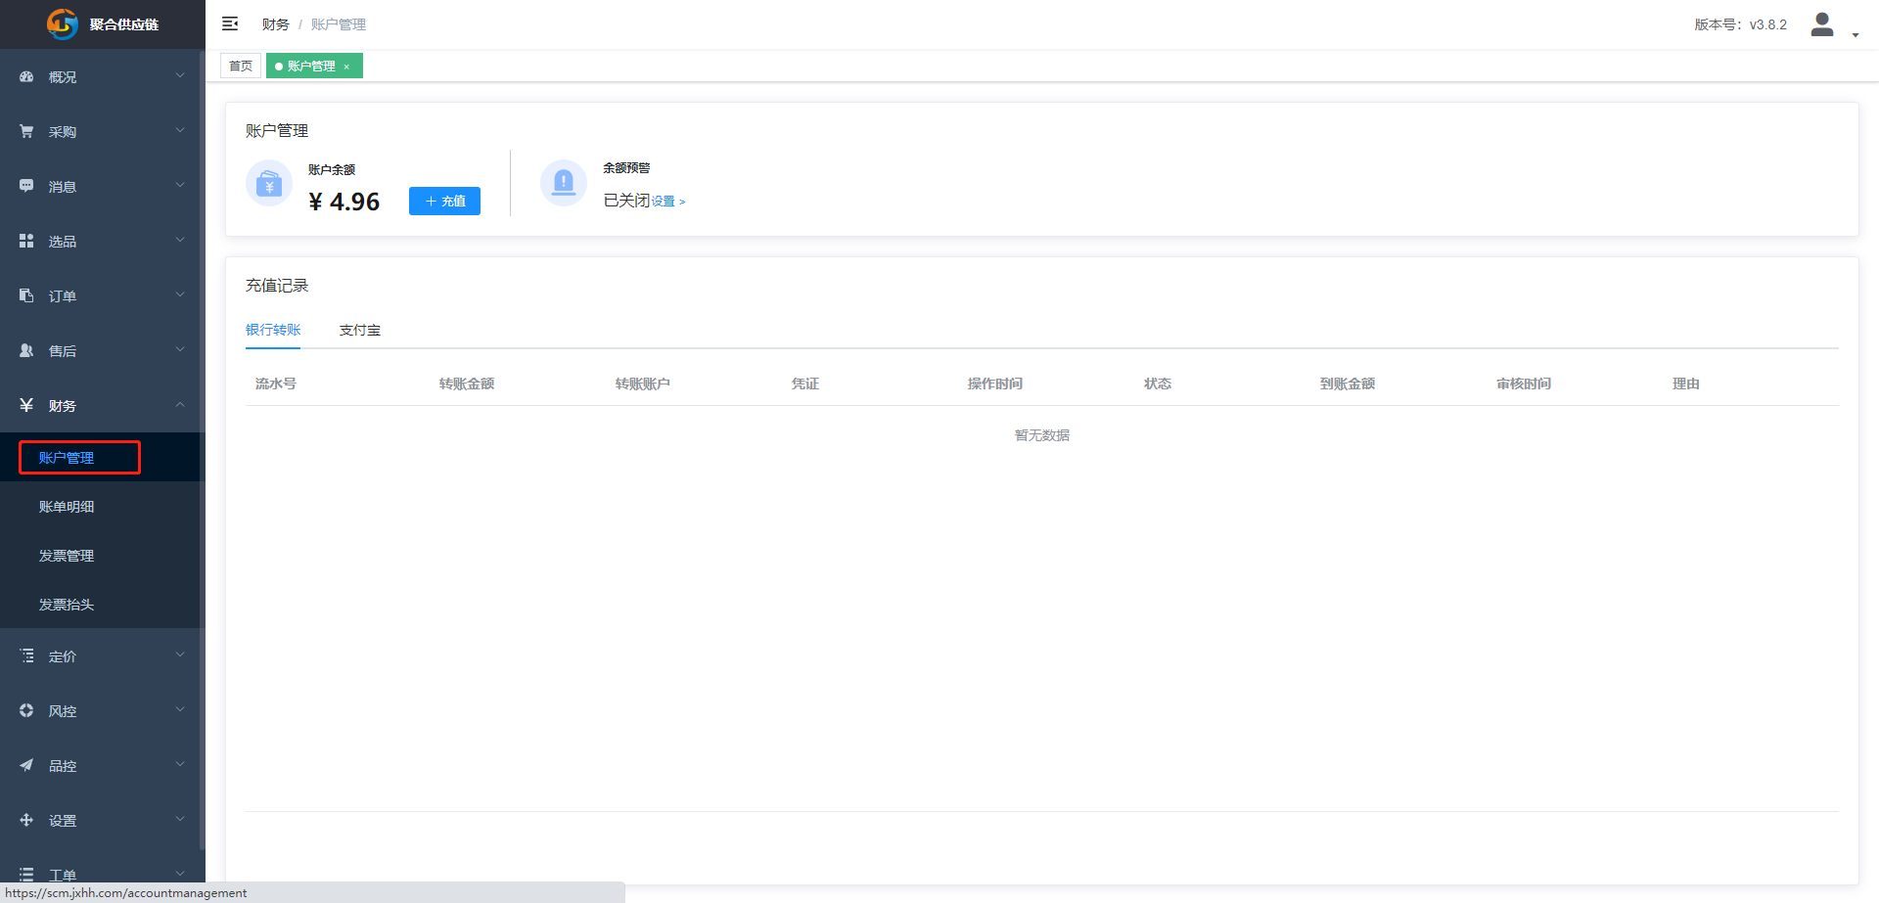Click the 操作时间 column header

point(995,384)
